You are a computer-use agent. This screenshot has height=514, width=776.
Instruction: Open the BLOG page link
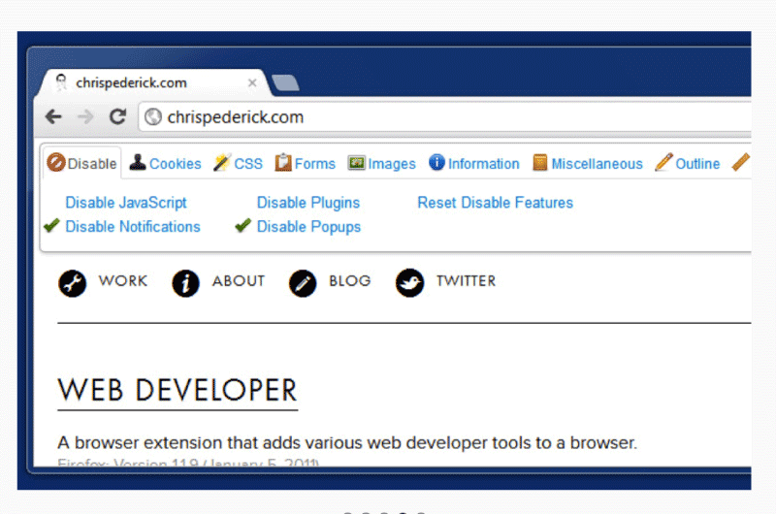[x=350, y=281]
